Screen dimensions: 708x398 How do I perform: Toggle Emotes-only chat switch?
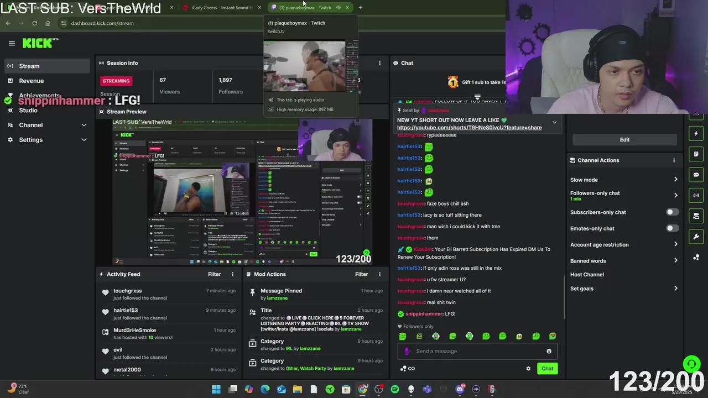tap(672, 228)
